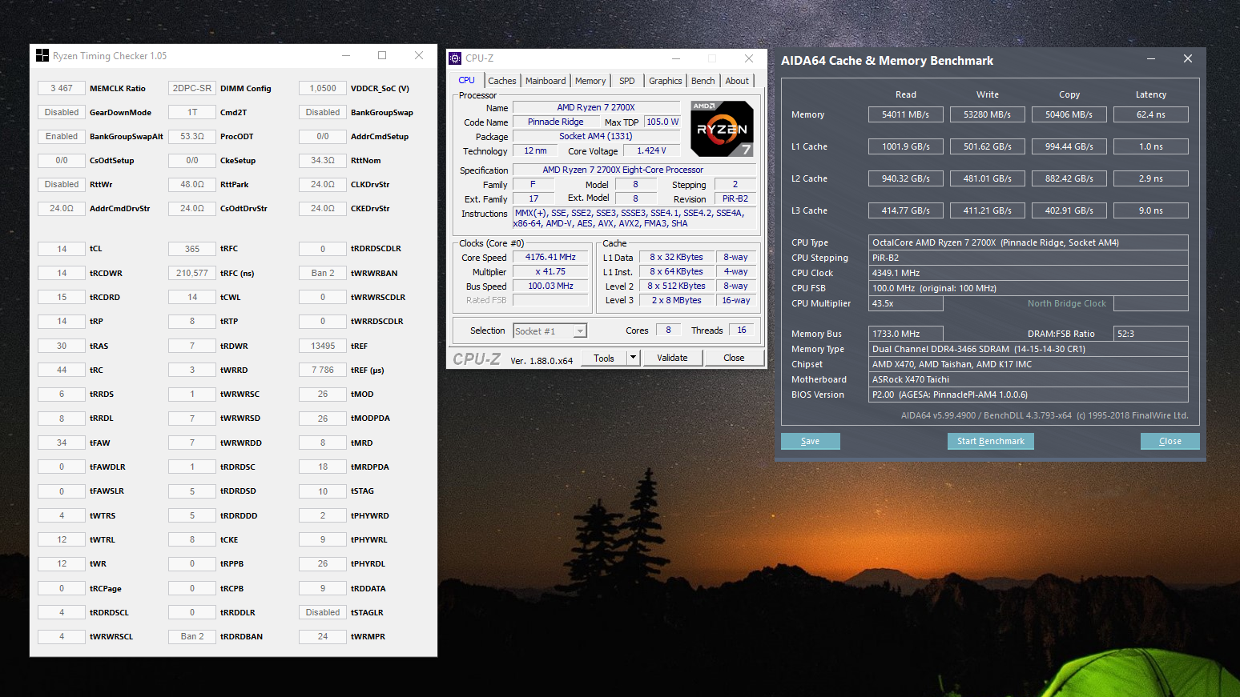1240x697 pixels.
Task: Click the GearDownMode Disabled value
Action: [62, 112]
